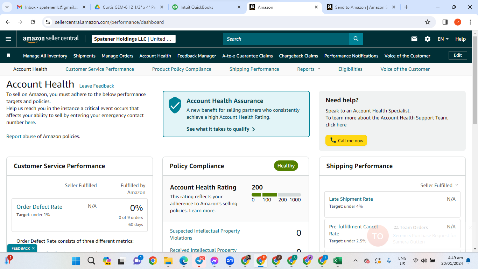478x269 pixels.
Task: Open the Help link in the header
Action: (461, 39)
